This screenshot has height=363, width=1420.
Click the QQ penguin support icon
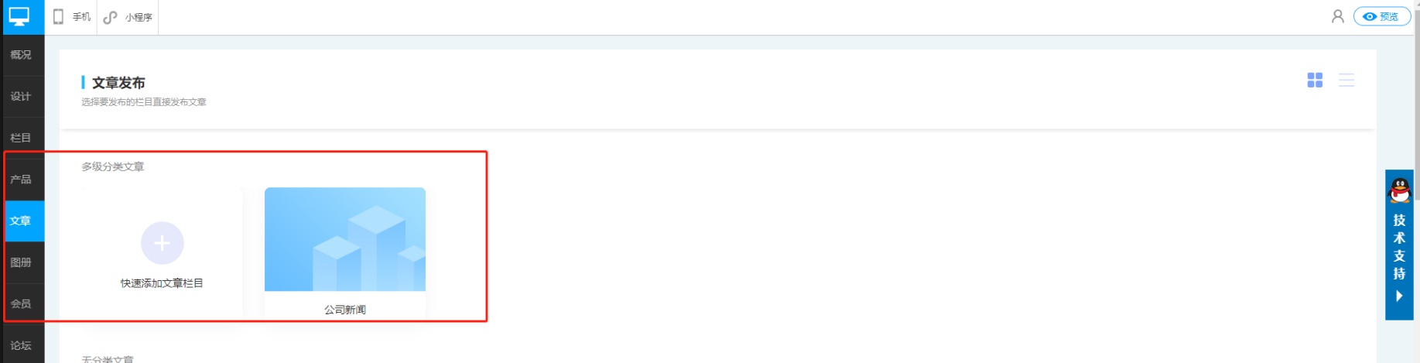pyautogui.click(x=1400, y=190)
